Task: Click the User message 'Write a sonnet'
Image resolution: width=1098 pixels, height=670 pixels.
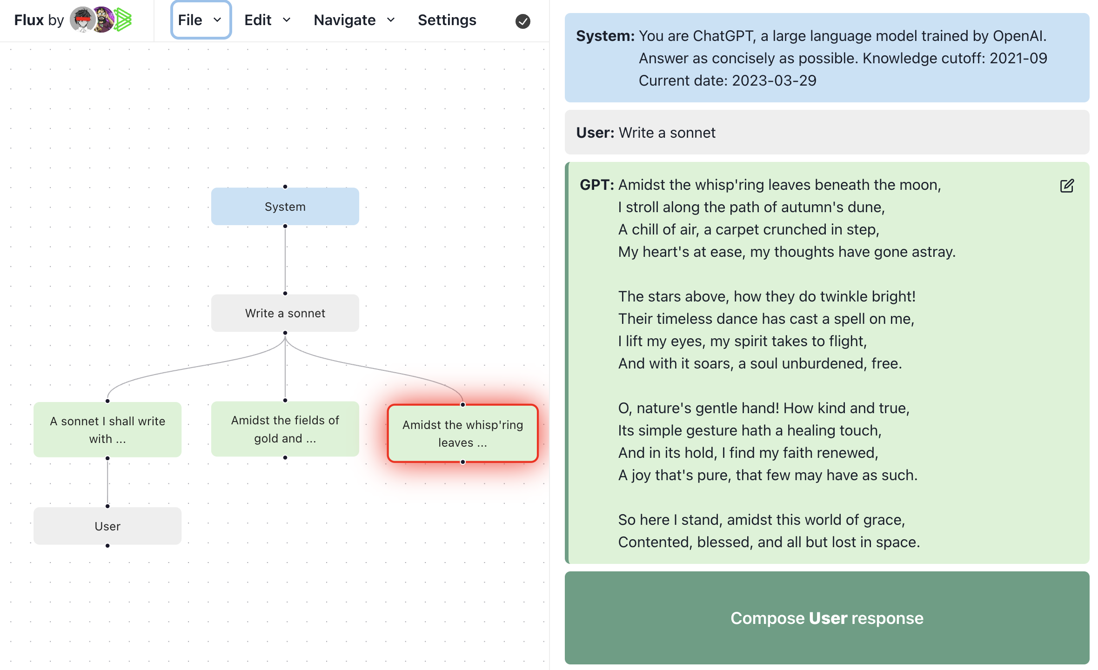Action: [827, 133]
